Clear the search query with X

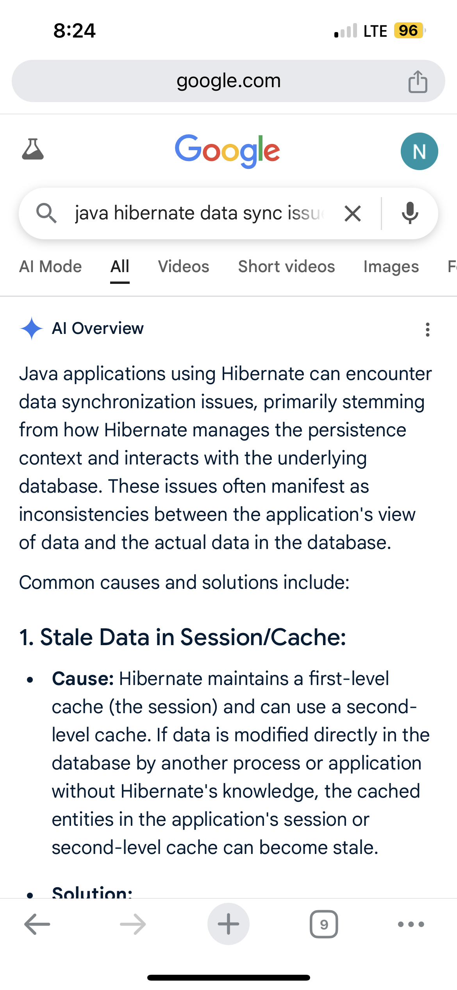coord(353,213)
